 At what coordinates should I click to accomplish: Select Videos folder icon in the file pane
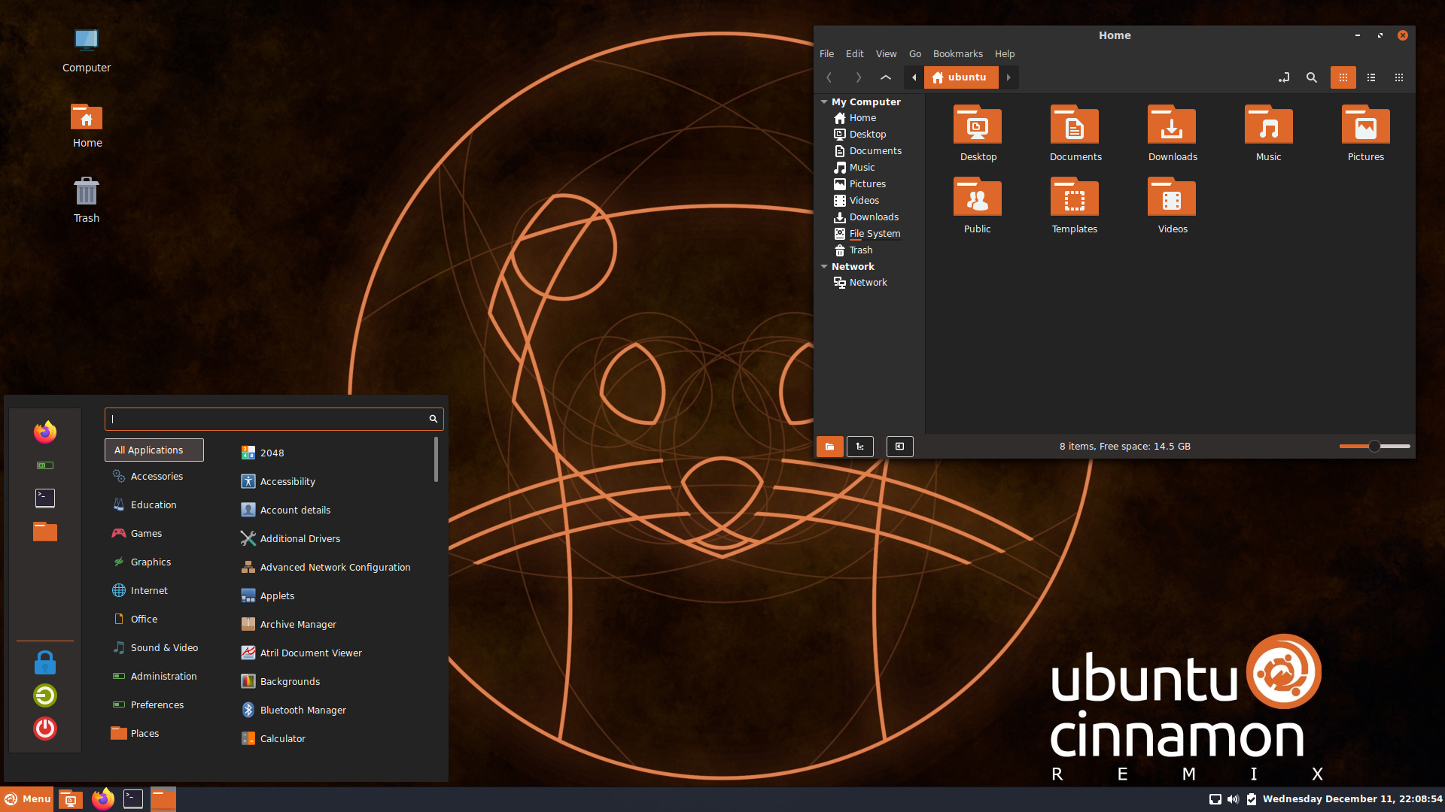tap(1172, 197)
